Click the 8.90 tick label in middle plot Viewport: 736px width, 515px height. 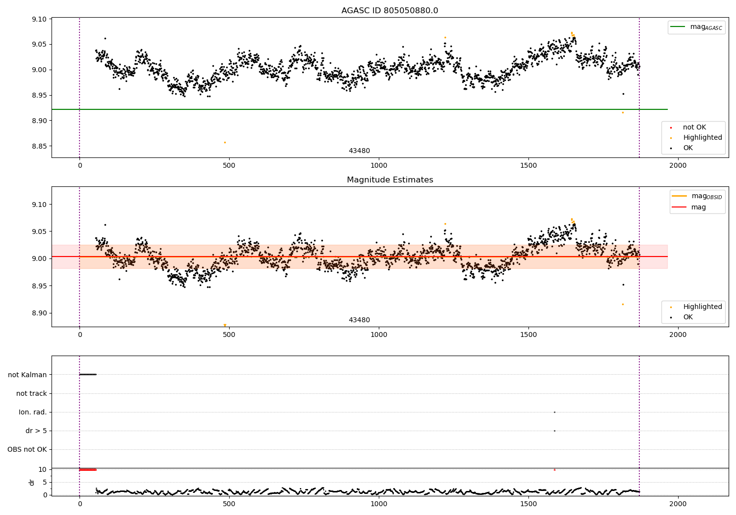pyautogui.click(x=39, y=313)
